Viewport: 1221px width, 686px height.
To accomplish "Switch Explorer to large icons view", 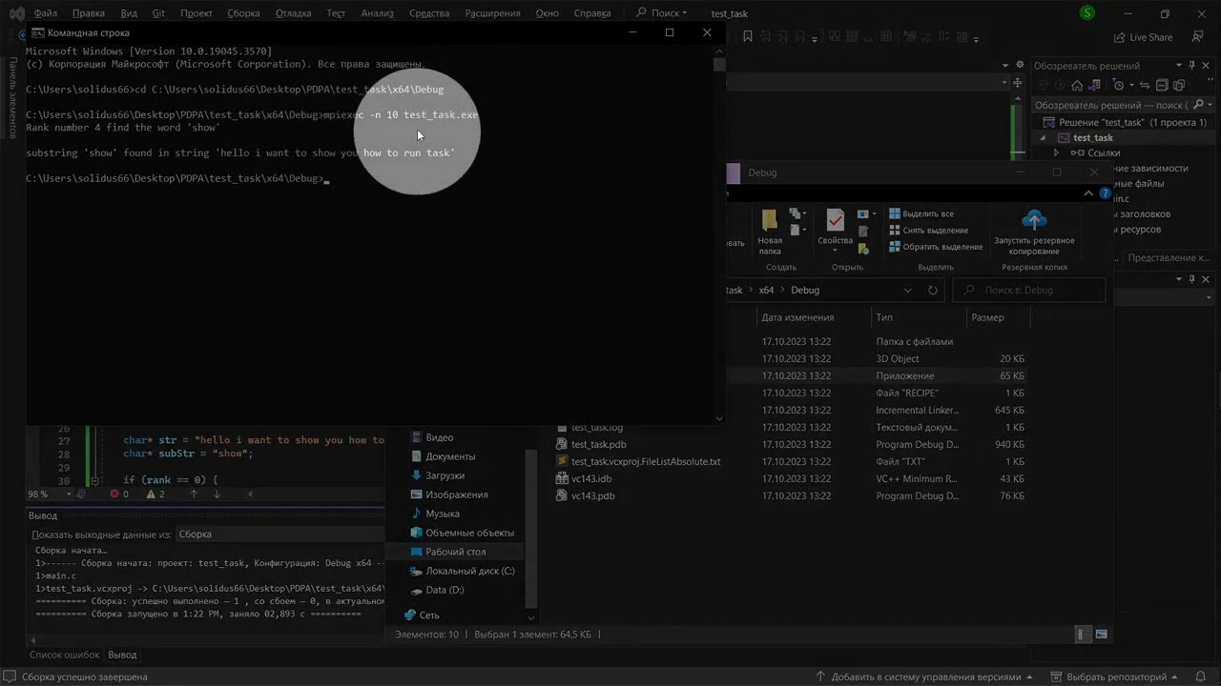I will point(1102,635).
